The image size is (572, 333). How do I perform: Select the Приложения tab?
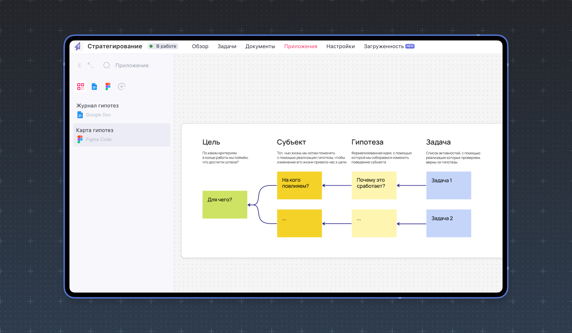(x=301, y=46)
